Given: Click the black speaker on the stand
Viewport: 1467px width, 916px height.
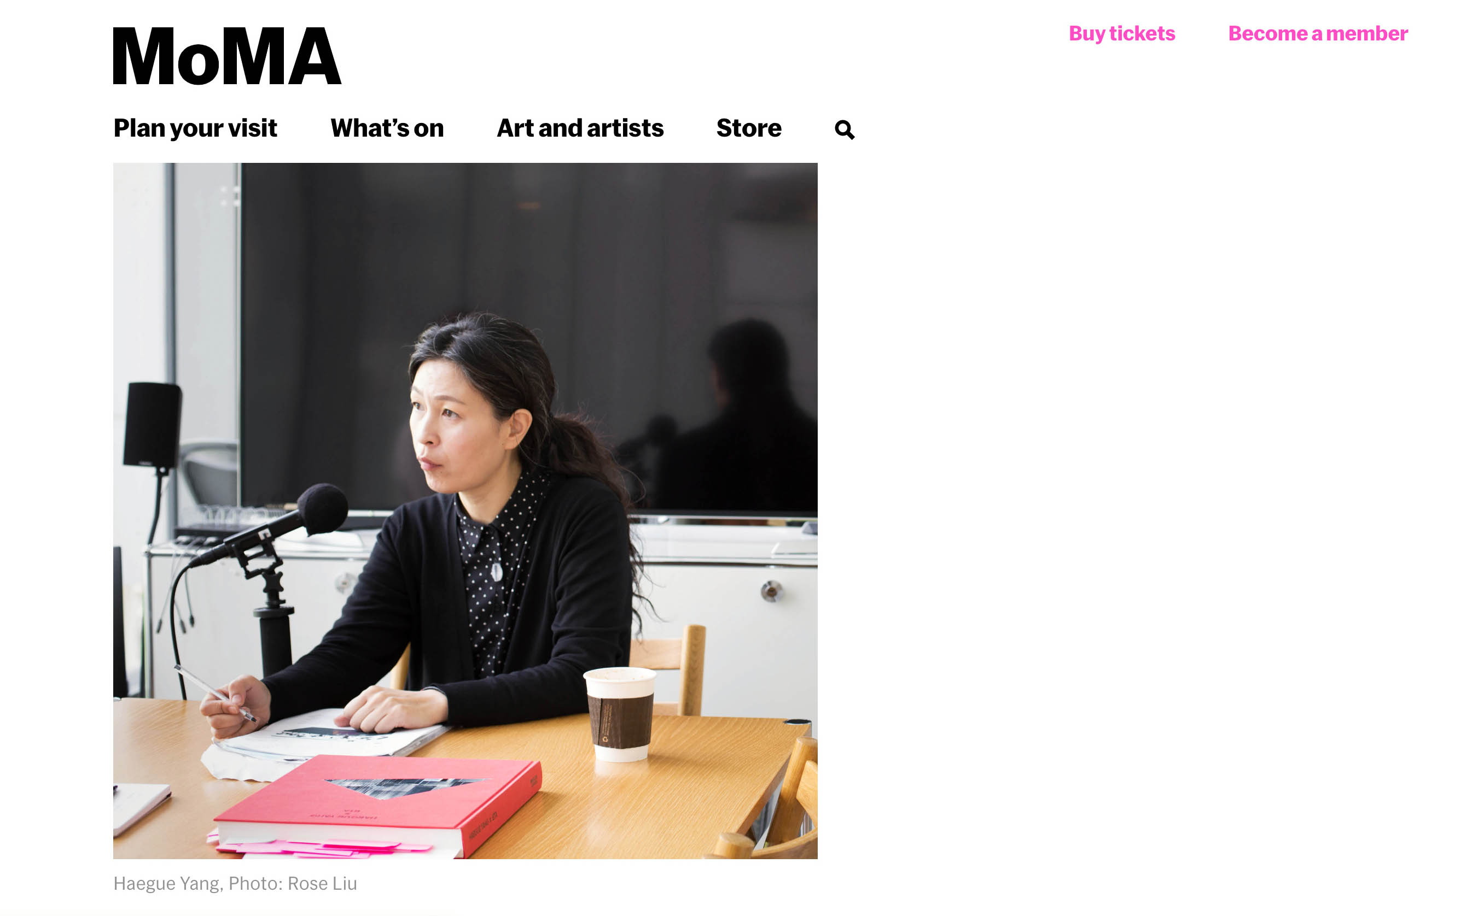Looking at the screenshot, I should pos(152,425).
